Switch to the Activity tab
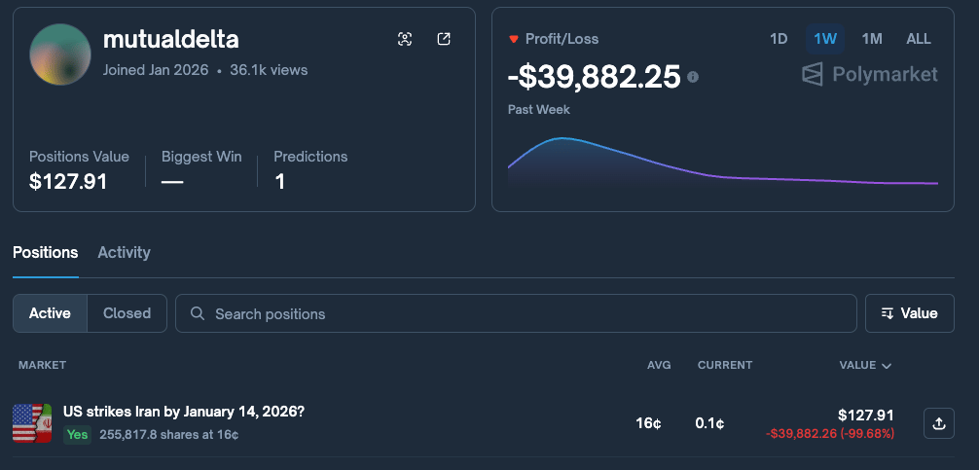Viewport: 979px width, 470px height. [x=124, y=252]
